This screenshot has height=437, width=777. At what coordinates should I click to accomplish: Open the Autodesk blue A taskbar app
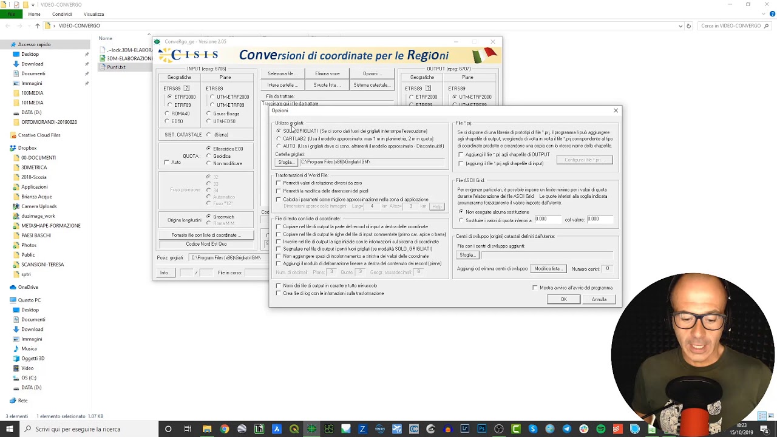tap(277, 429)
